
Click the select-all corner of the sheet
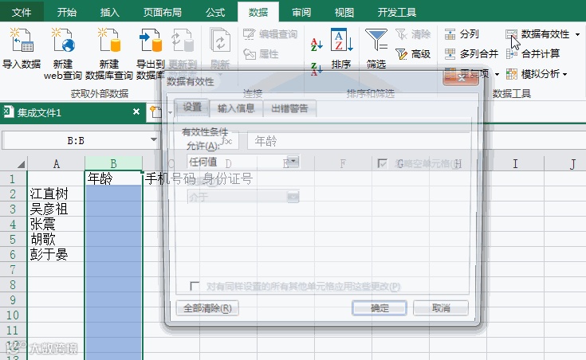tap(21, 164)
